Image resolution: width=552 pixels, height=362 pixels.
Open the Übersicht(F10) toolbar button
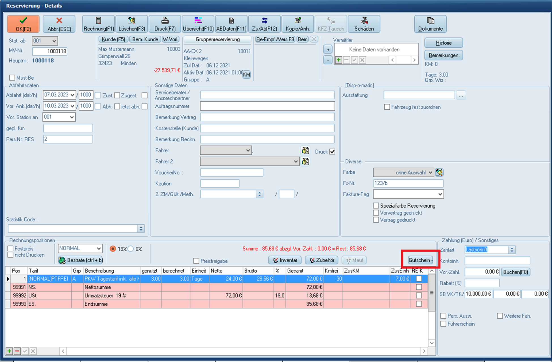[198, 24]
